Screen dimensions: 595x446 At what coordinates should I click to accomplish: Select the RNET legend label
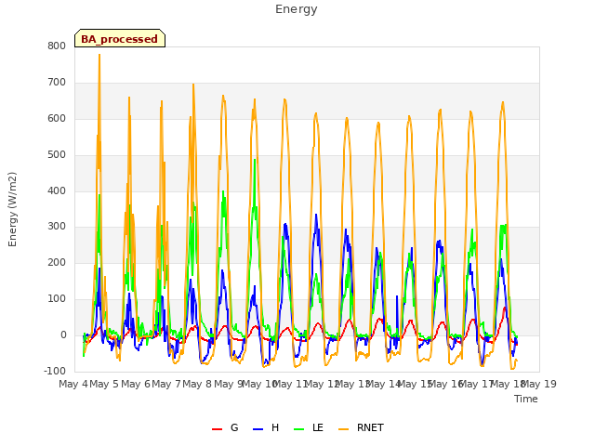(x=370, y=427)
